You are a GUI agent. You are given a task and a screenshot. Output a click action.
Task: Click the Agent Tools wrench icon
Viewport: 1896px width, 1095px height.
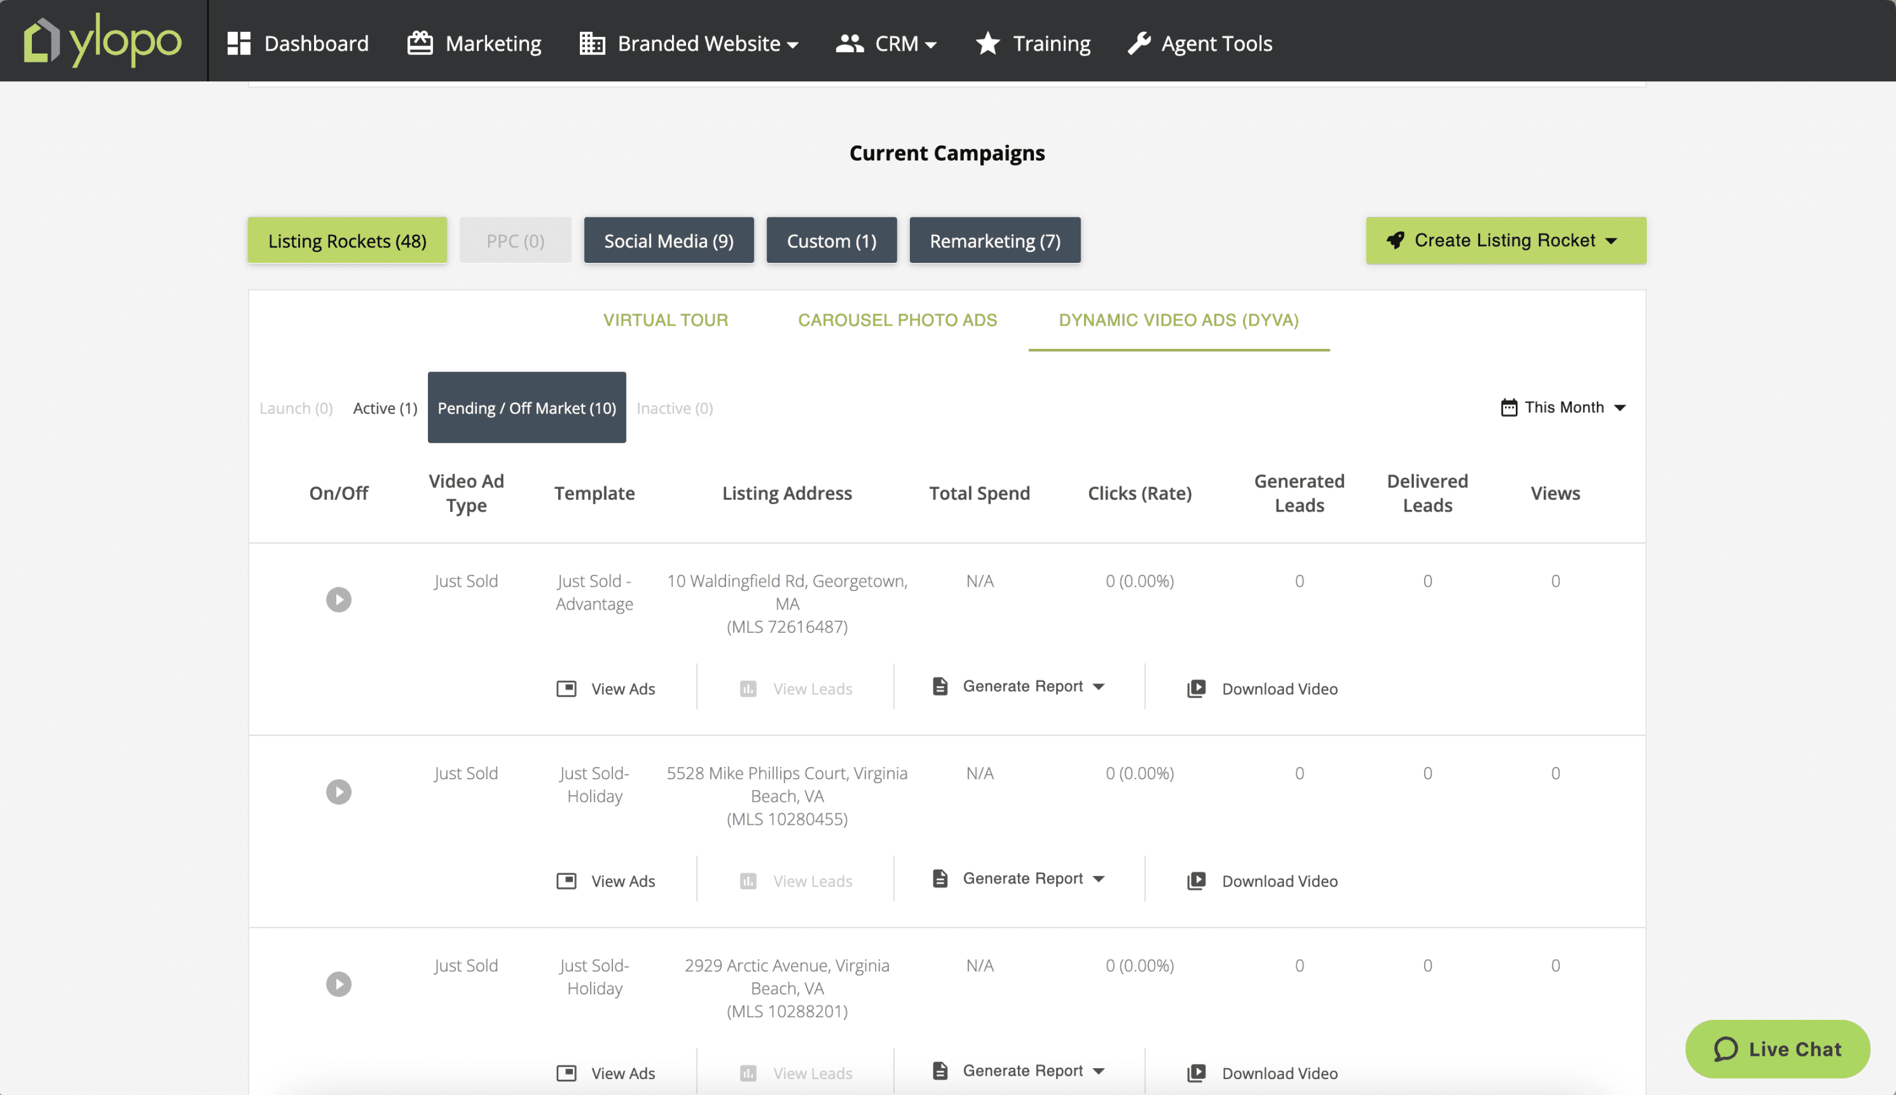pyautogui.click(x=1139, y=43)
